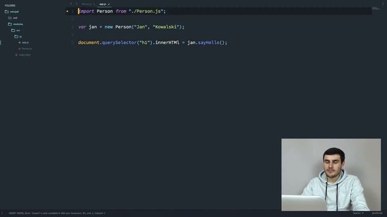Collapse the modules folder
The width and height of the screenshot is (387, 217).
point(18,24)
